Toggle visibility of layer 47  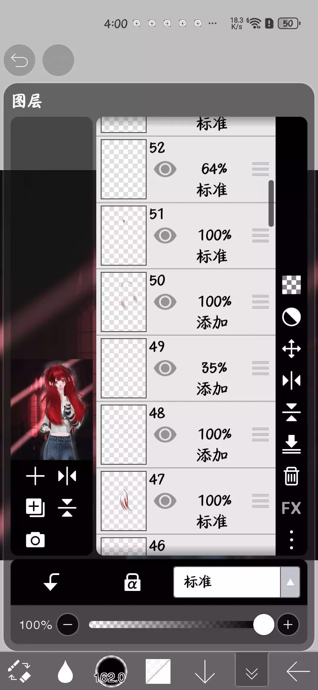165,501
